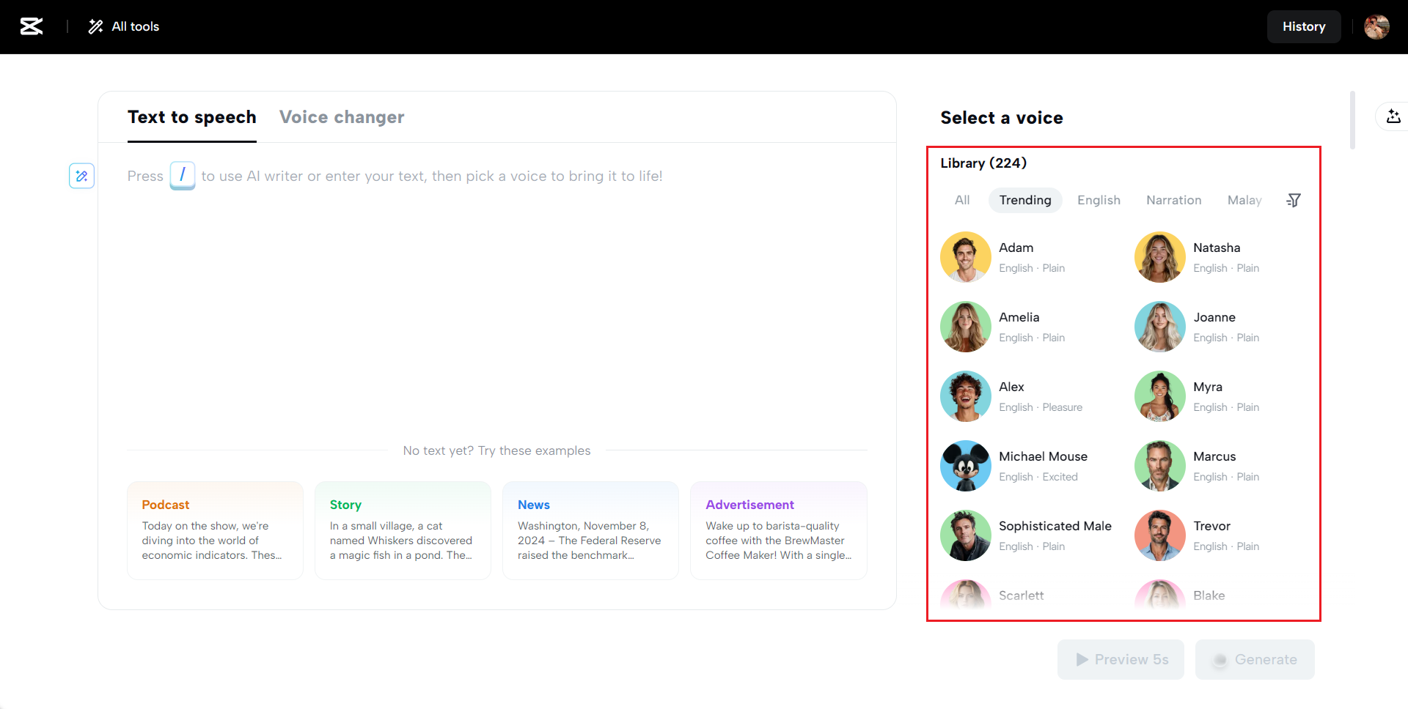
Task: Click the page vertical scrollbar
Action: pyautogui.click(x=1352, y=120)
